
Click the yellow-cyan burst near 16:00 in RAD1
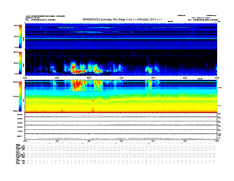click(149, 70)
